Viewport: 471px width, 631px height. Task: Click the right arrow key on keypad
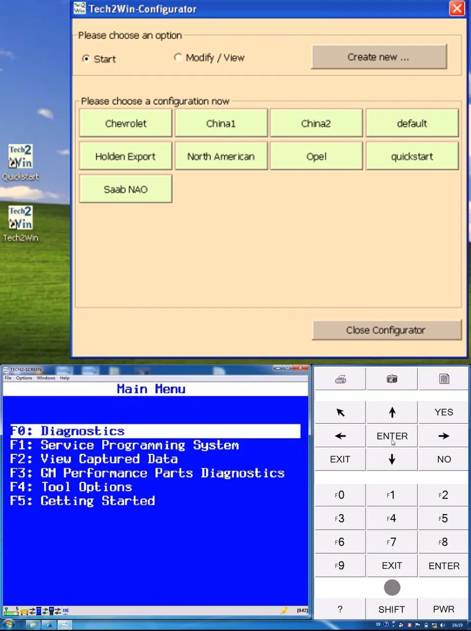[444, 436]
